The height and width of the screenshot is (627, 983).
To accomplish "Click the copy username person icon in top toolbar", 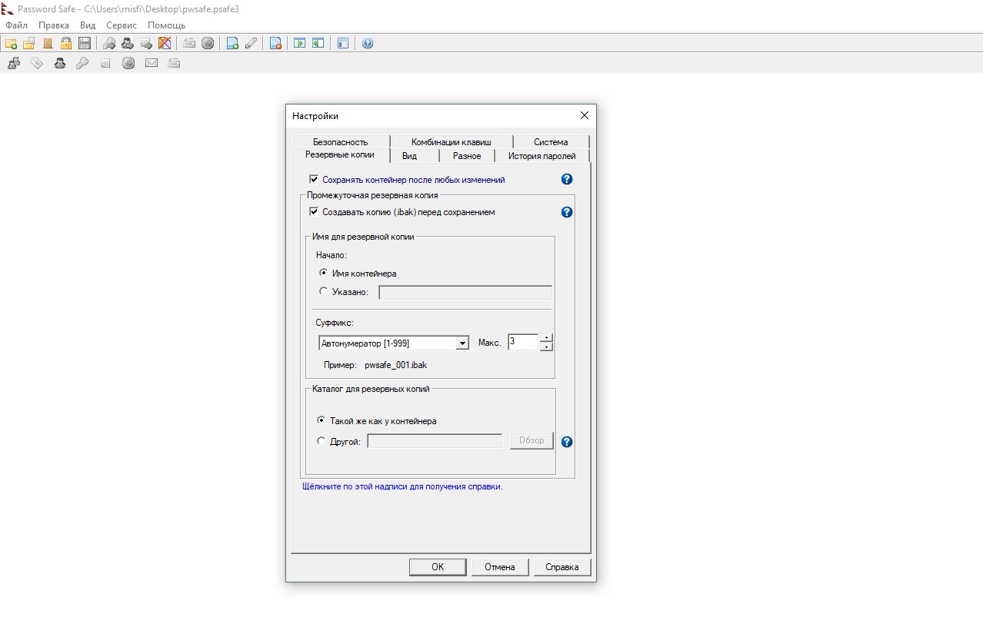I will pyautogui.click(x=128, y=43).
